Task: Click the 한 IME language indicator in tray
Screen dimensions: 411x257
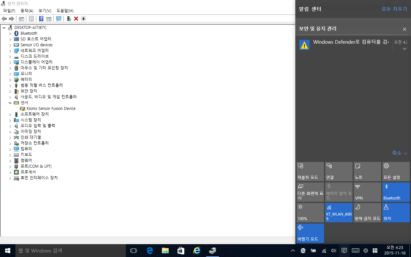Action: pos(375,251)
